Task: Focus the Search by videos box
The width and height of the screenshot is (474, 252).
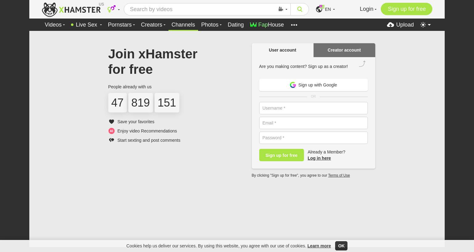Action: [201, 9]
